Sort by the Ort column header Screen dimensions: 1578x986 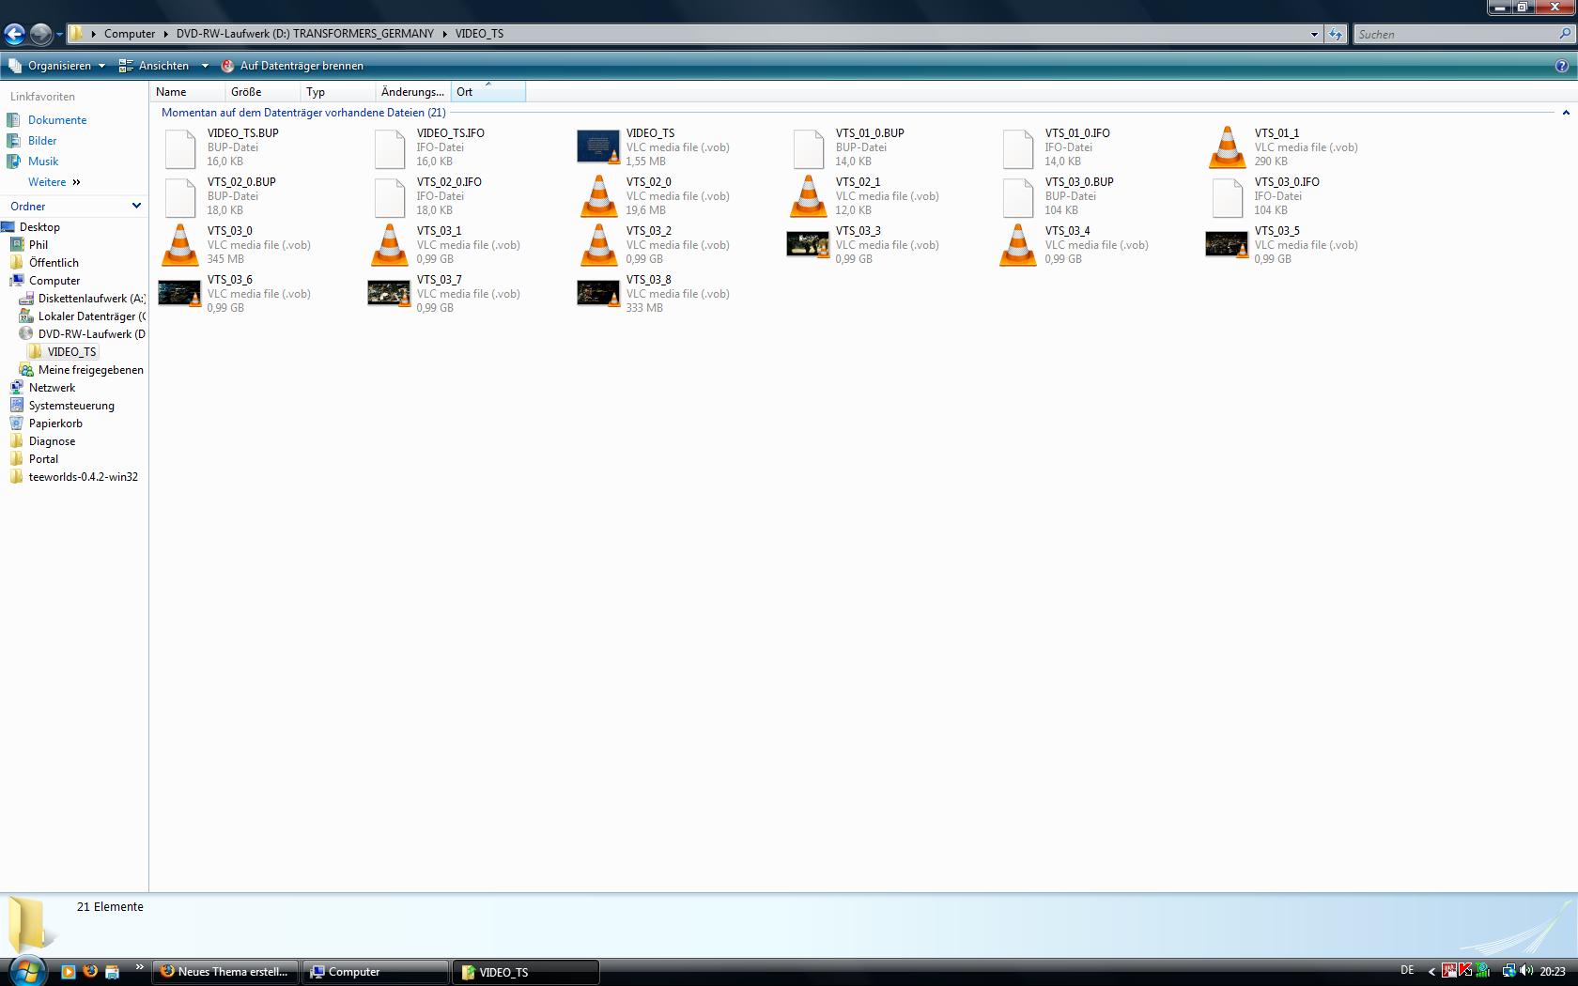coord(488,91)
